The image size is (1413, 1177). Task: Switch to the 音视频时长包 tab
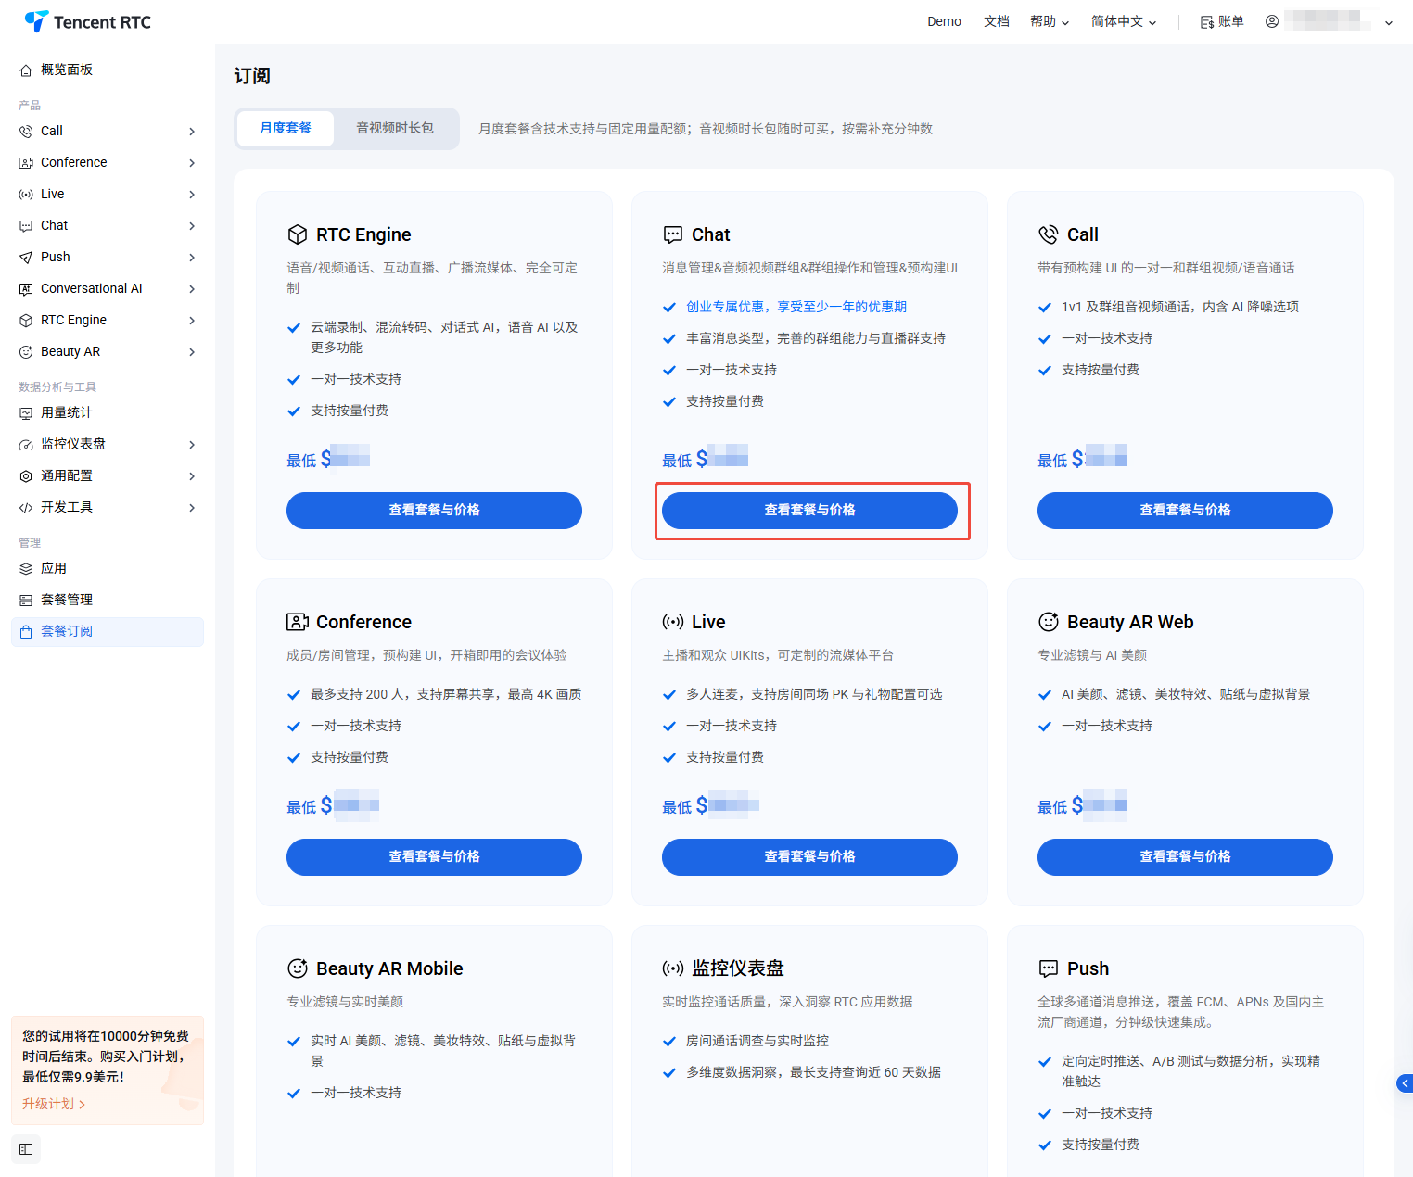pos(395,128)
